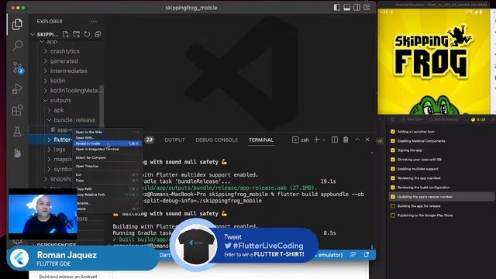Uncheck 'Signing the app' checkbox

click(x=393, y=150)
